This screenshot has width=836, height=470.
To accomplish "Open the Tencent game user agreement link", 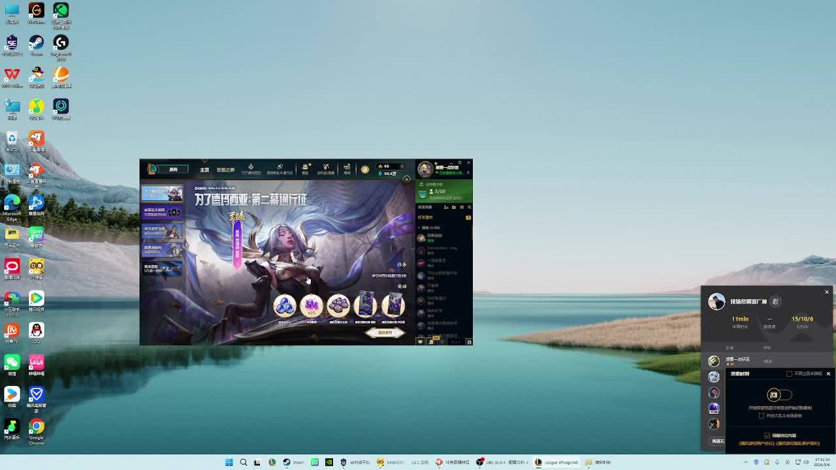I will click(755, 443).
